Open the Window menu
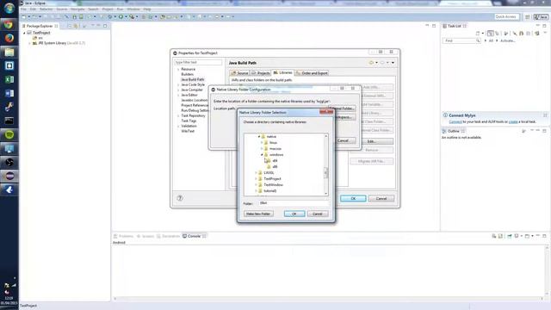 pyautogui.click(x=133, y=9)
